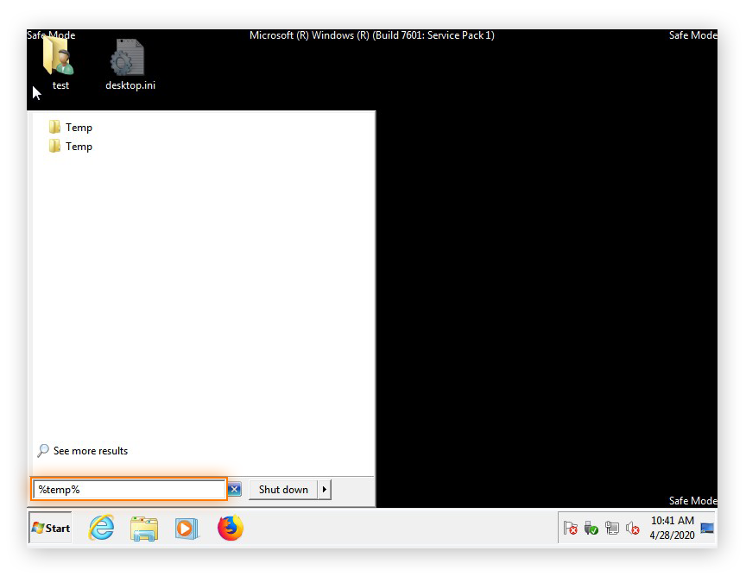Unmute audio via the volume tray icon

[631, 528]
